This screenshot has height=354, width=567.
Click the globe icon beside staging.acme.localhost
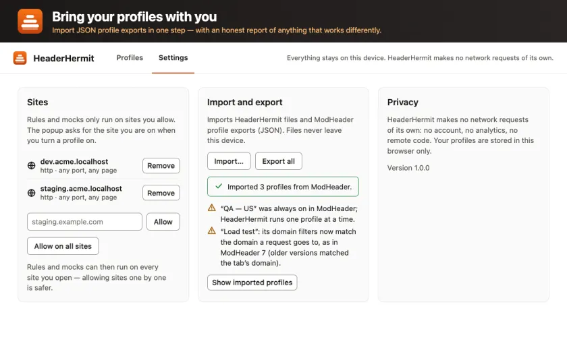click(x=32, y=193)
